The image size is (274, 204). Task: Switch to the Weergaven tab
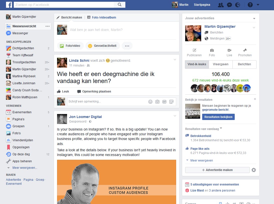pos(220,64)
